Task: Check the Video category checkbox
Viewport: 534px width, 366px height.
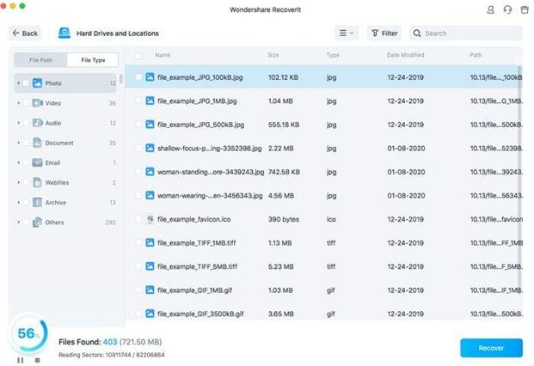Action: click(x=26, y=103)
